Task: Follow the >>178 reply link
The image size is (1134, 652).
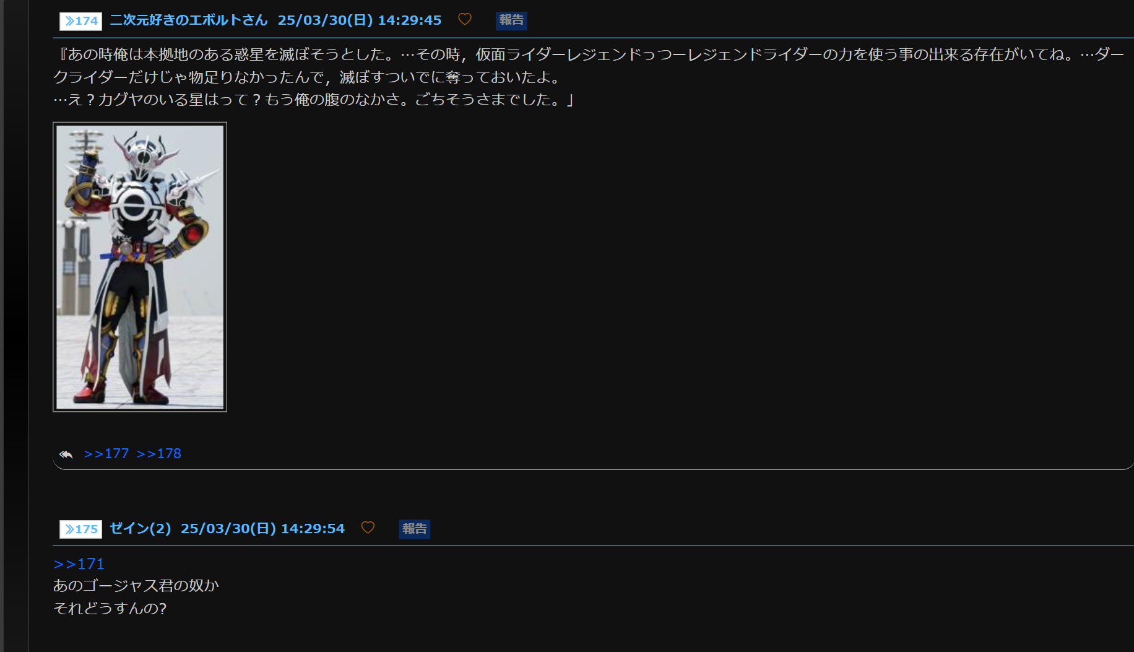Action: tap(158, 454)
